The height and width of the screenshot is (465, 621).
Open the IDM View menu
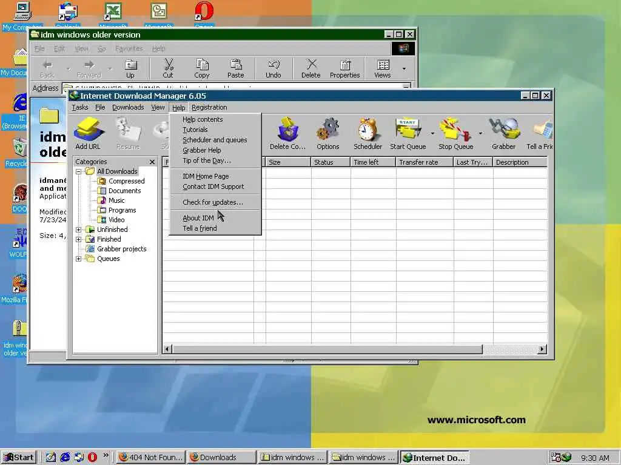tap(158, 108)
